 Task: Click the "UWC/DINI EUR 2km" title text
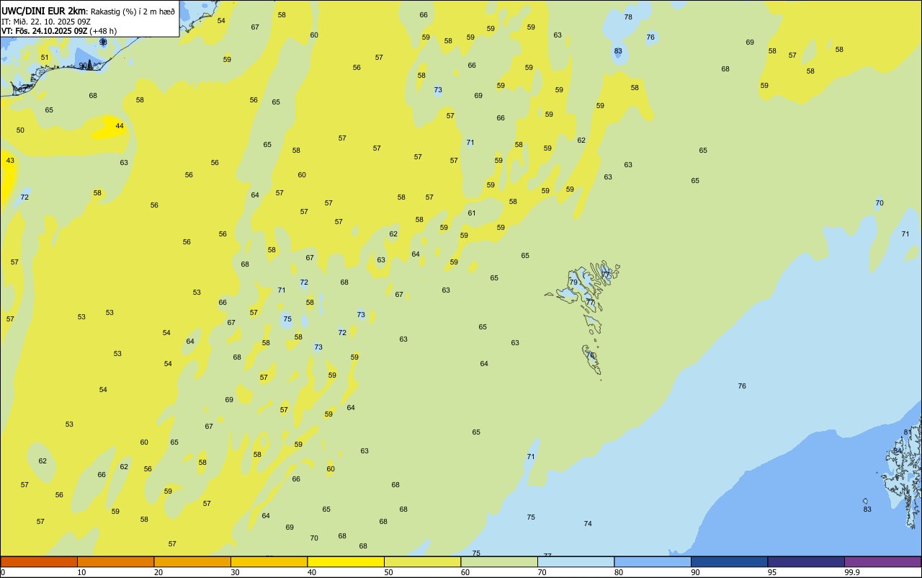(x=43, y=11)
